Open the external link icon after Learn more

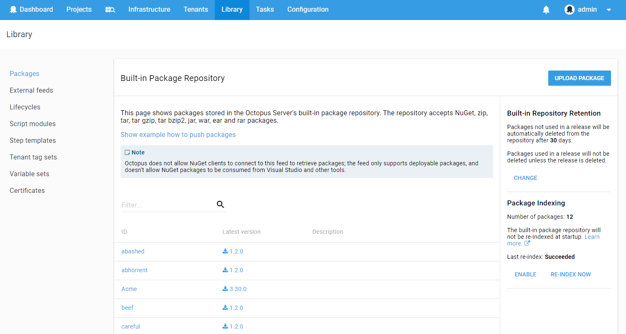[x=528, y=243]
